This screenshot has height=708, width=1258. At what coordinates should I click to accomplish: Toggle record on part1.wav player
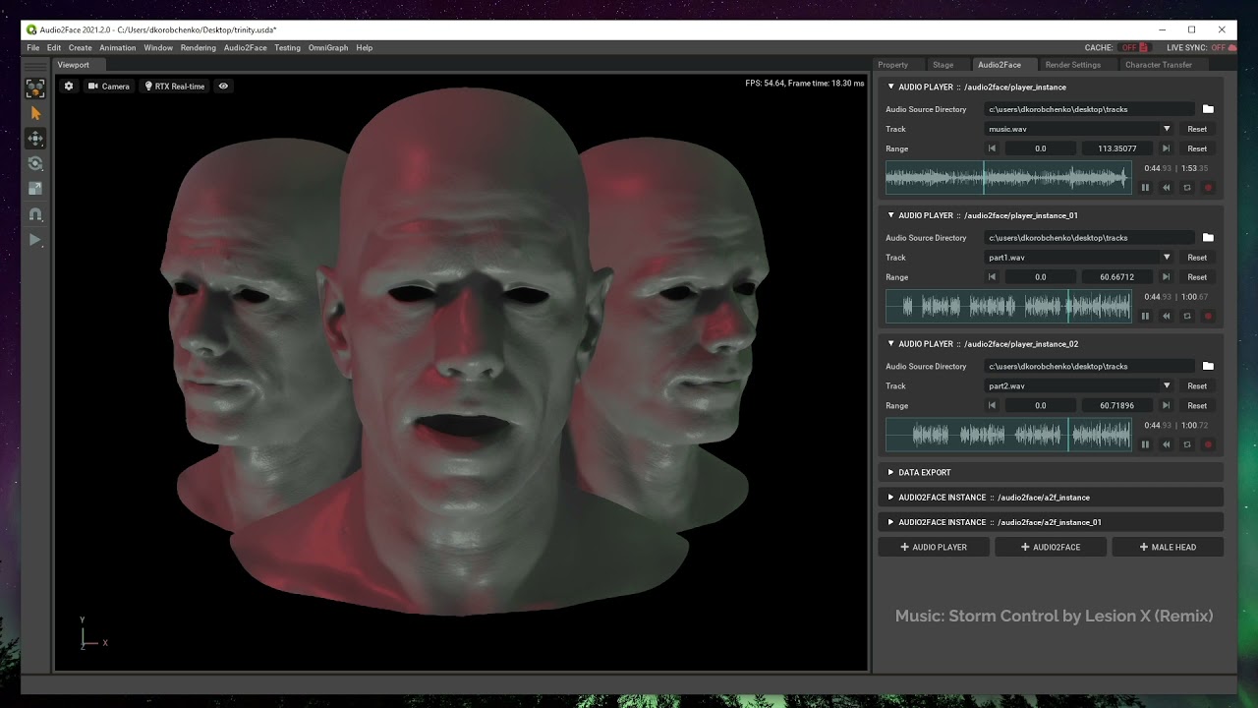(1209, 317)
